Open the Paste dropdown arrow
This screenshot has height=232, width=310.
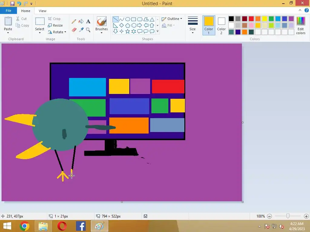8,33
